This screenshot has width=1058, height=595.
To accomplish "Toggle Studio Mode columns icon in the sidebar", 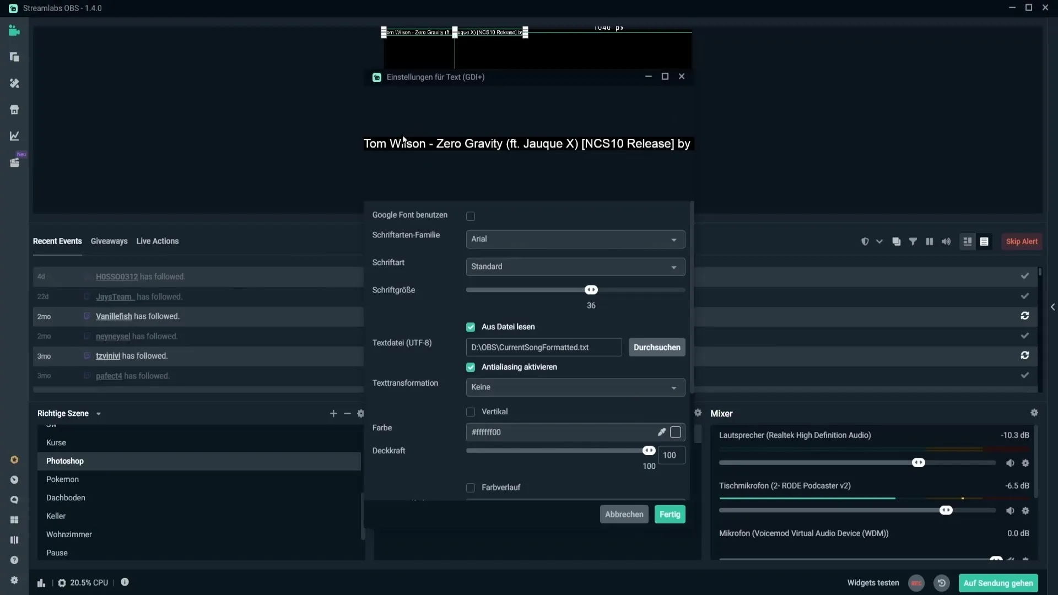I will (14, 540).
